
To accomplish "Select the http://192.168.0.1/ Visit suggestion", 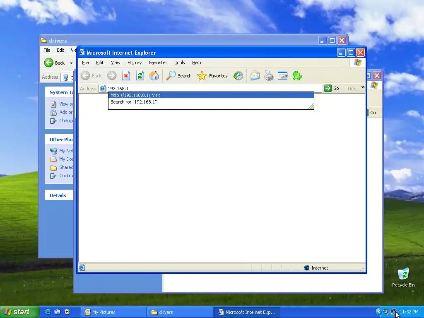I will pyautogui.click(x=211, y=95).
